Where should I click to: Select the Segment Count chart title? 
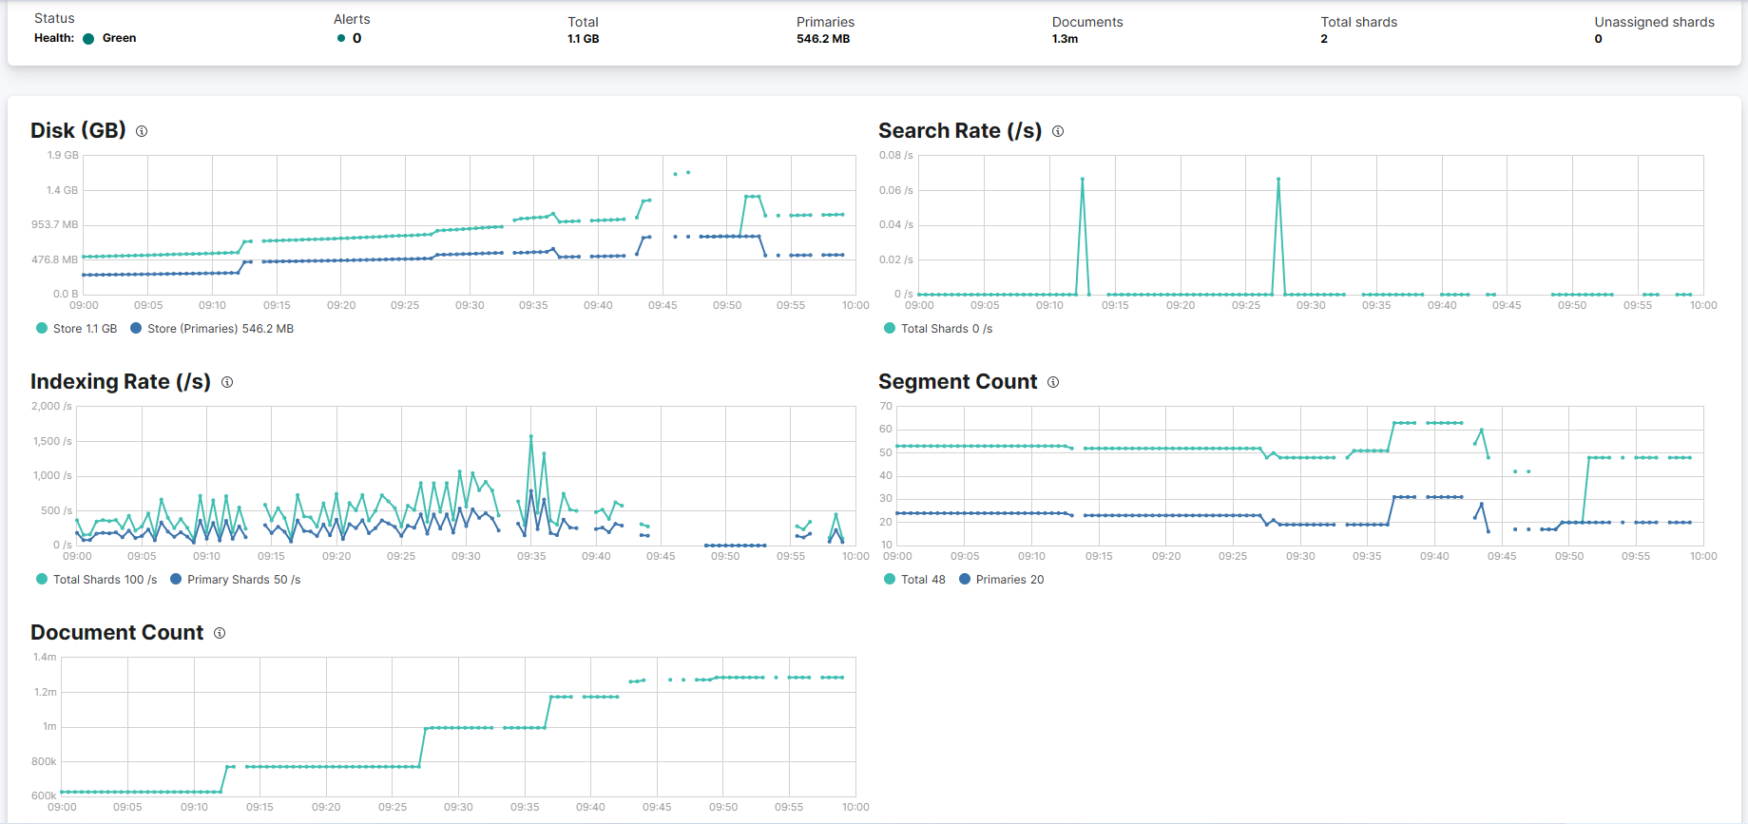click(958, 382)
